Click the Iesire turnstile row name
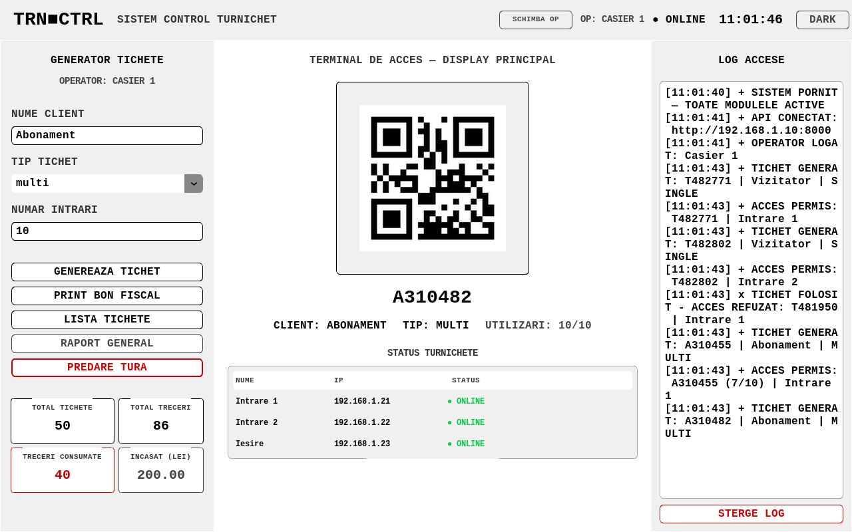The height and width of the screenshot is (532, 852). point(250,444)
